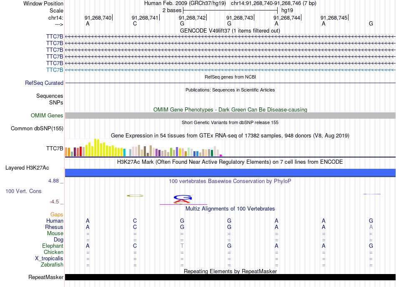The height and width of the screenshot is (287, 396).
Task: Click the chr14: base position label
Action: tap(55, 18)
